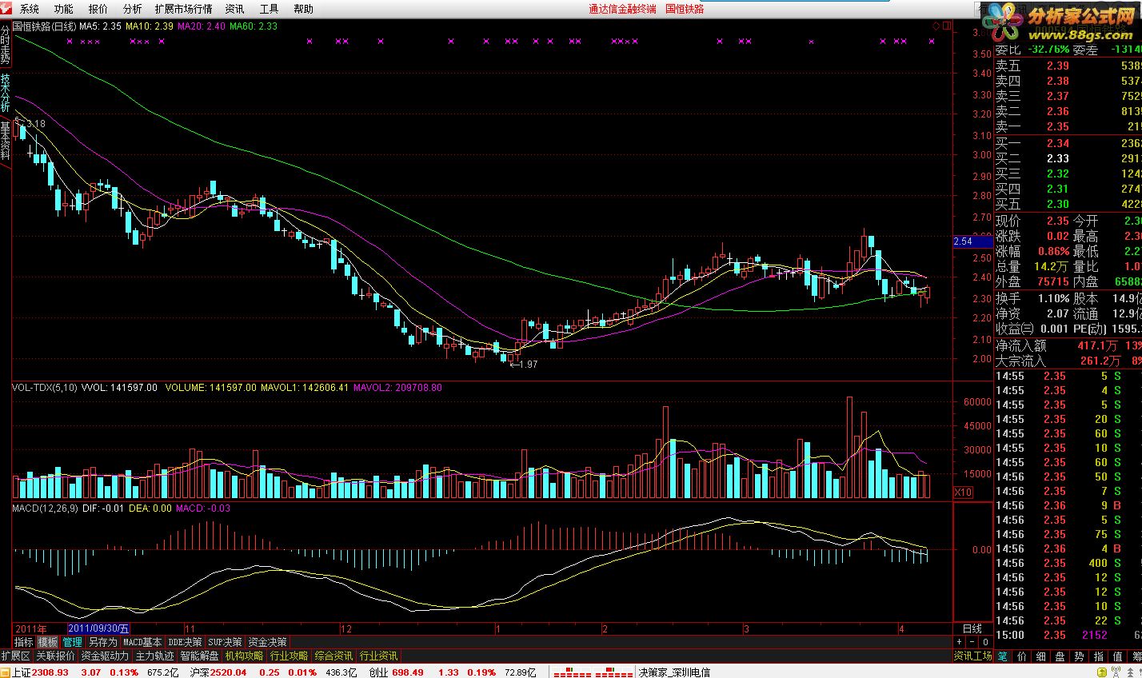Select the 价 tab in tick panel
Screen dimensions: 1142x678
click(1022, 656)
